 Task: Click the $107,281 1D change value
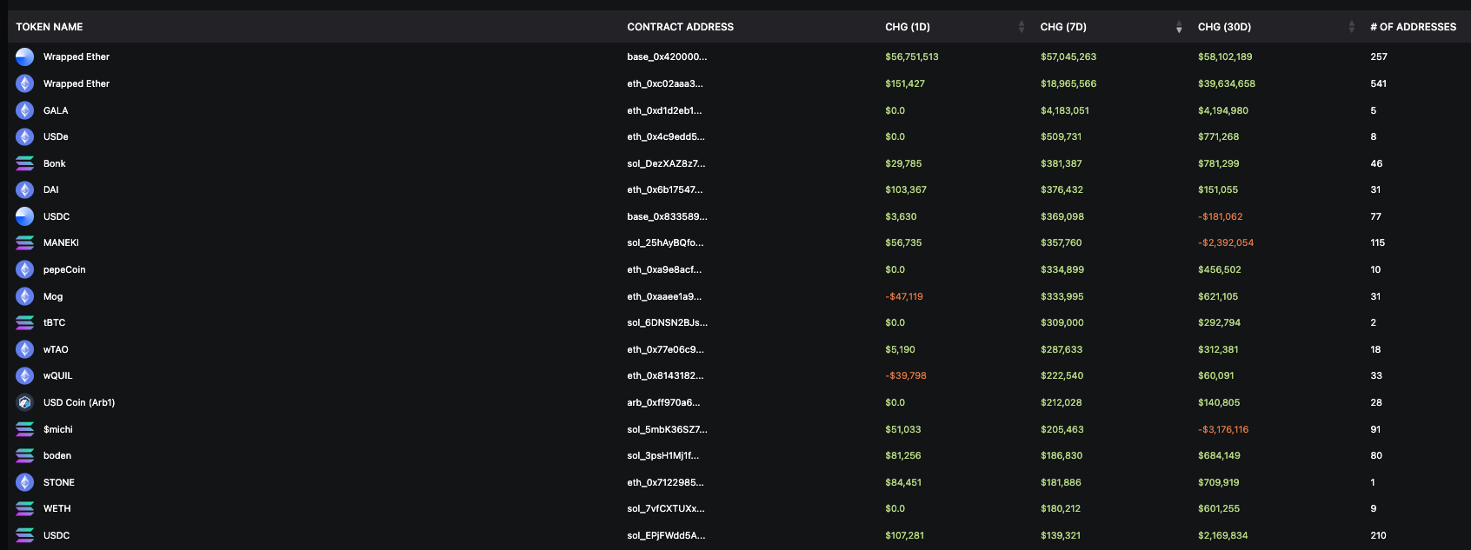point(905,535)
